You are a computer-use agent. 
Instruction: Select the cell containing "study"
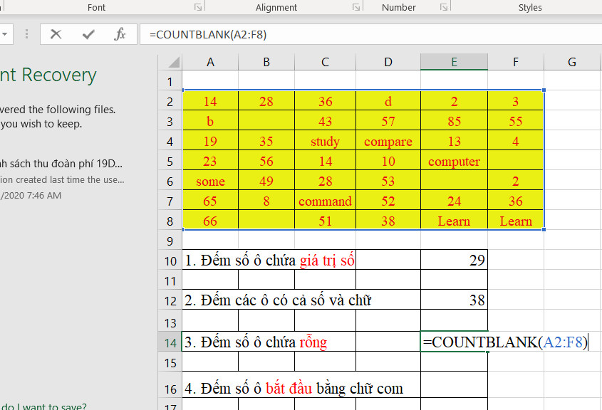click(x=325, y=142)
